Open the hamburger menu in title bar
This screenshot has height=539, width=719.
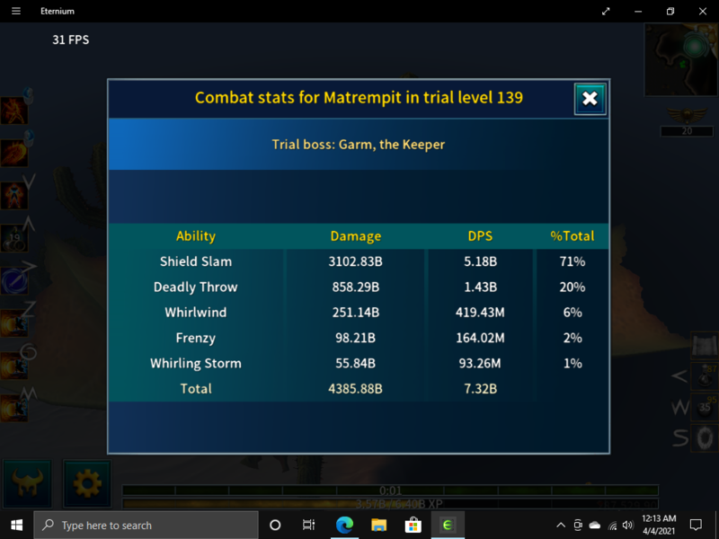[15, 12]
